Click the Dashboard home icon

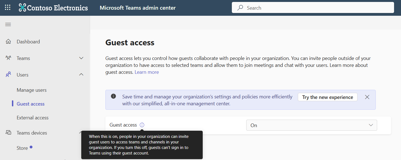pos(8,42)
